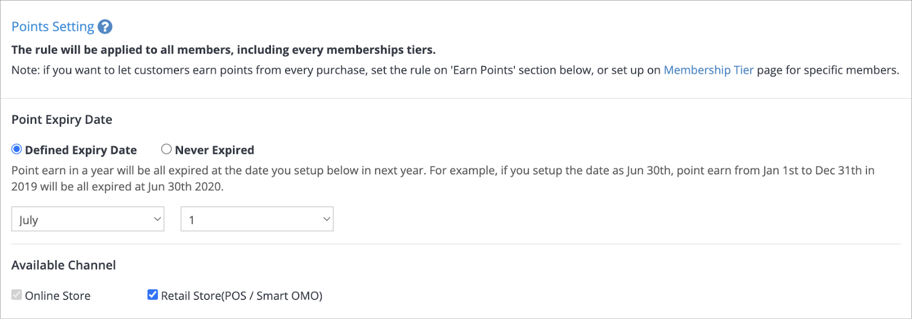The height and width of the screenshot is (319, 912).
Task: Toggle the Online Store checkbox
Action: tap(17, 295)
